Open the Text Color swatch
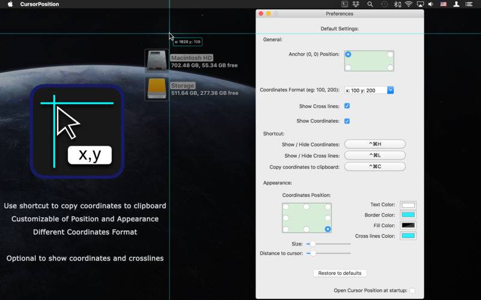Viewport: 481px width, 300px height. [x=408, y=205]
